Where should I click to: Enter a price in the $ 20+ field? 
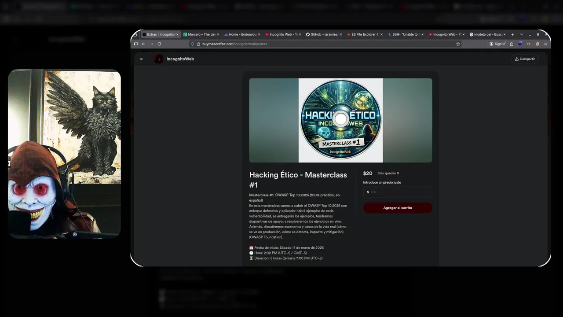point(398,192)
